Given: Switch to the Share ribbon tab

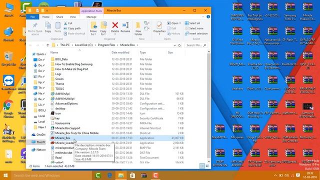Looking at the screenshot, I should point(59,17).
